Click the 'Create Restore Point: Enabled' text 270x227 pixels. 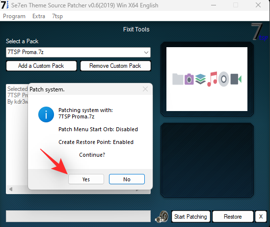[96, 142]
